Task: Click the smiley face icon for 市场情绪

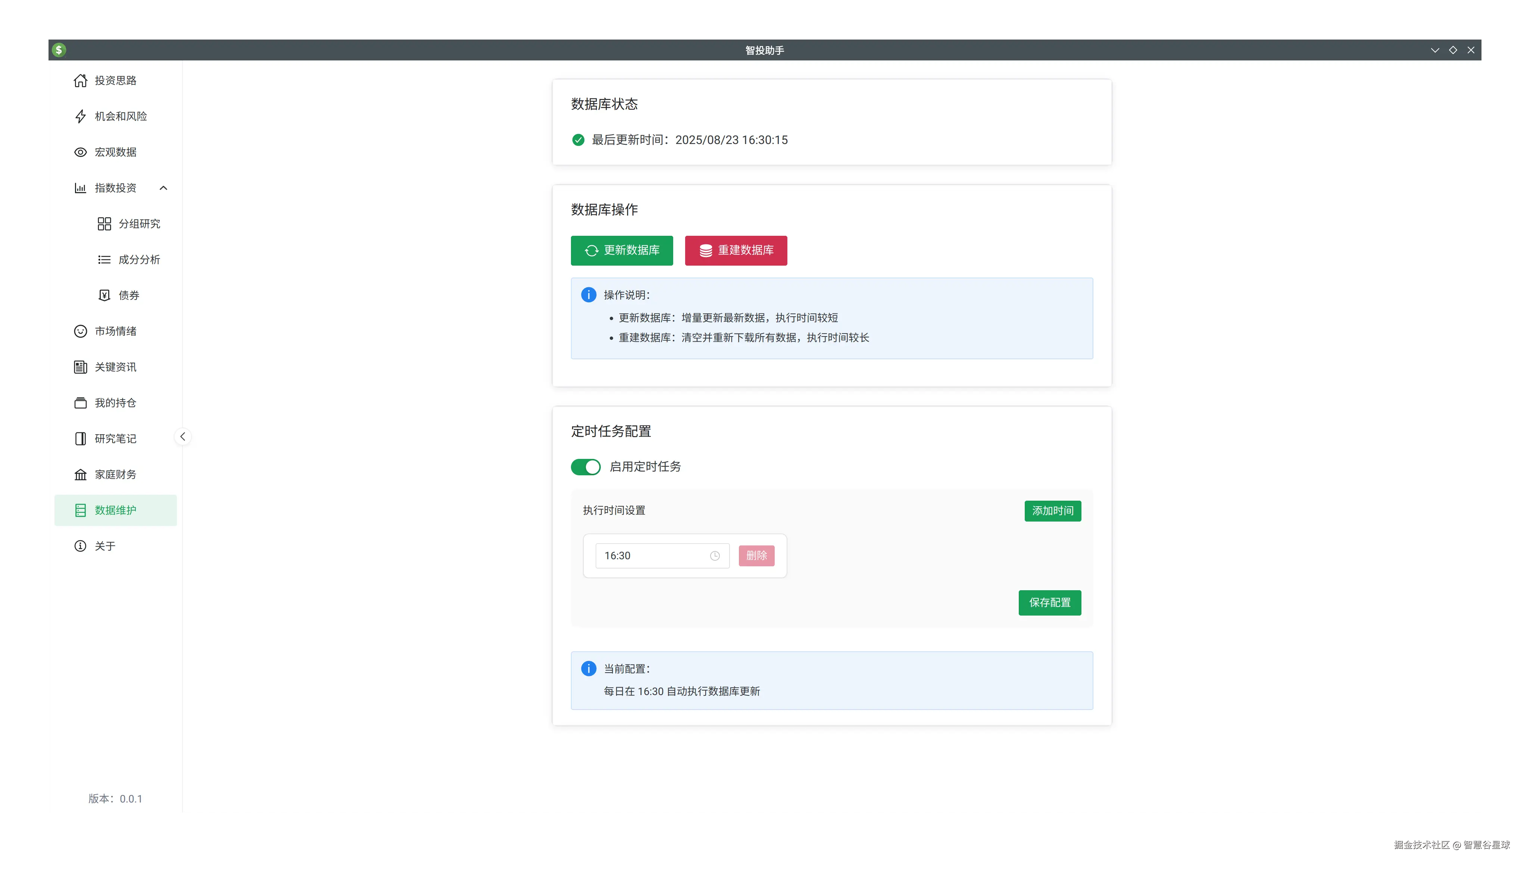Action: coord(80,331)
